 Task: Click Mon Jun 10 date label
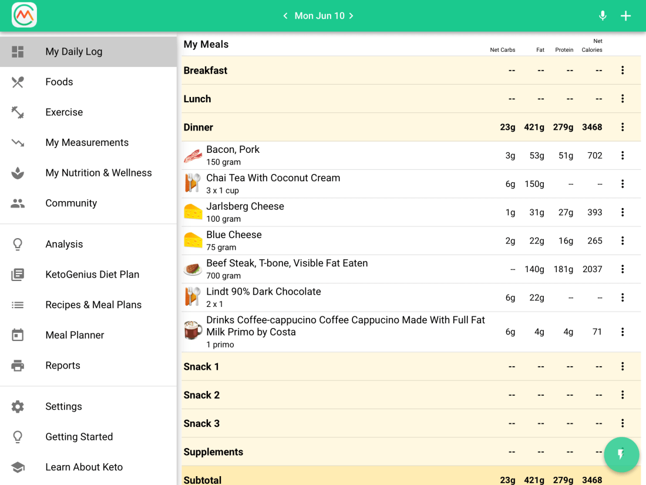(319, 16)
